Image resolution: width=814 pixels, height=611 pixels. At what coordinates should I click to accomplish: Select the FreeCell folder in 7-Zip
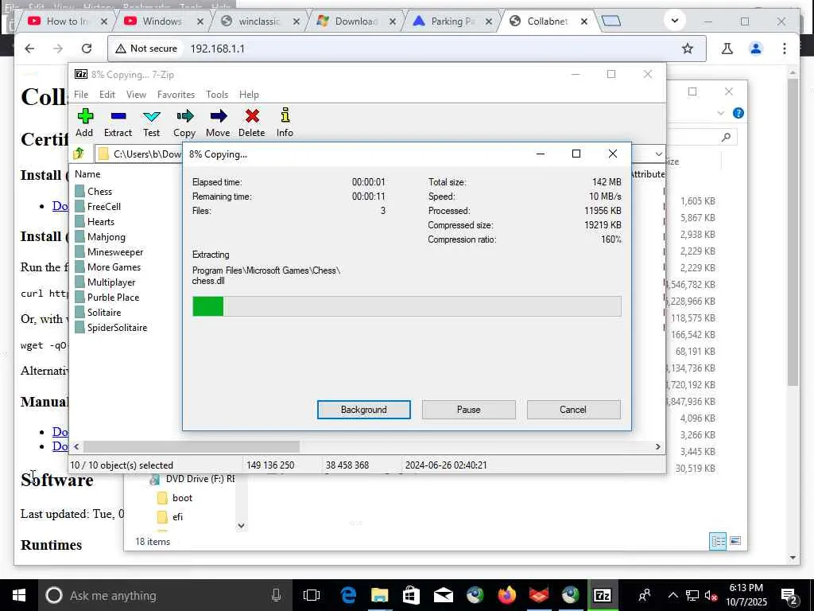click(98, 206)
